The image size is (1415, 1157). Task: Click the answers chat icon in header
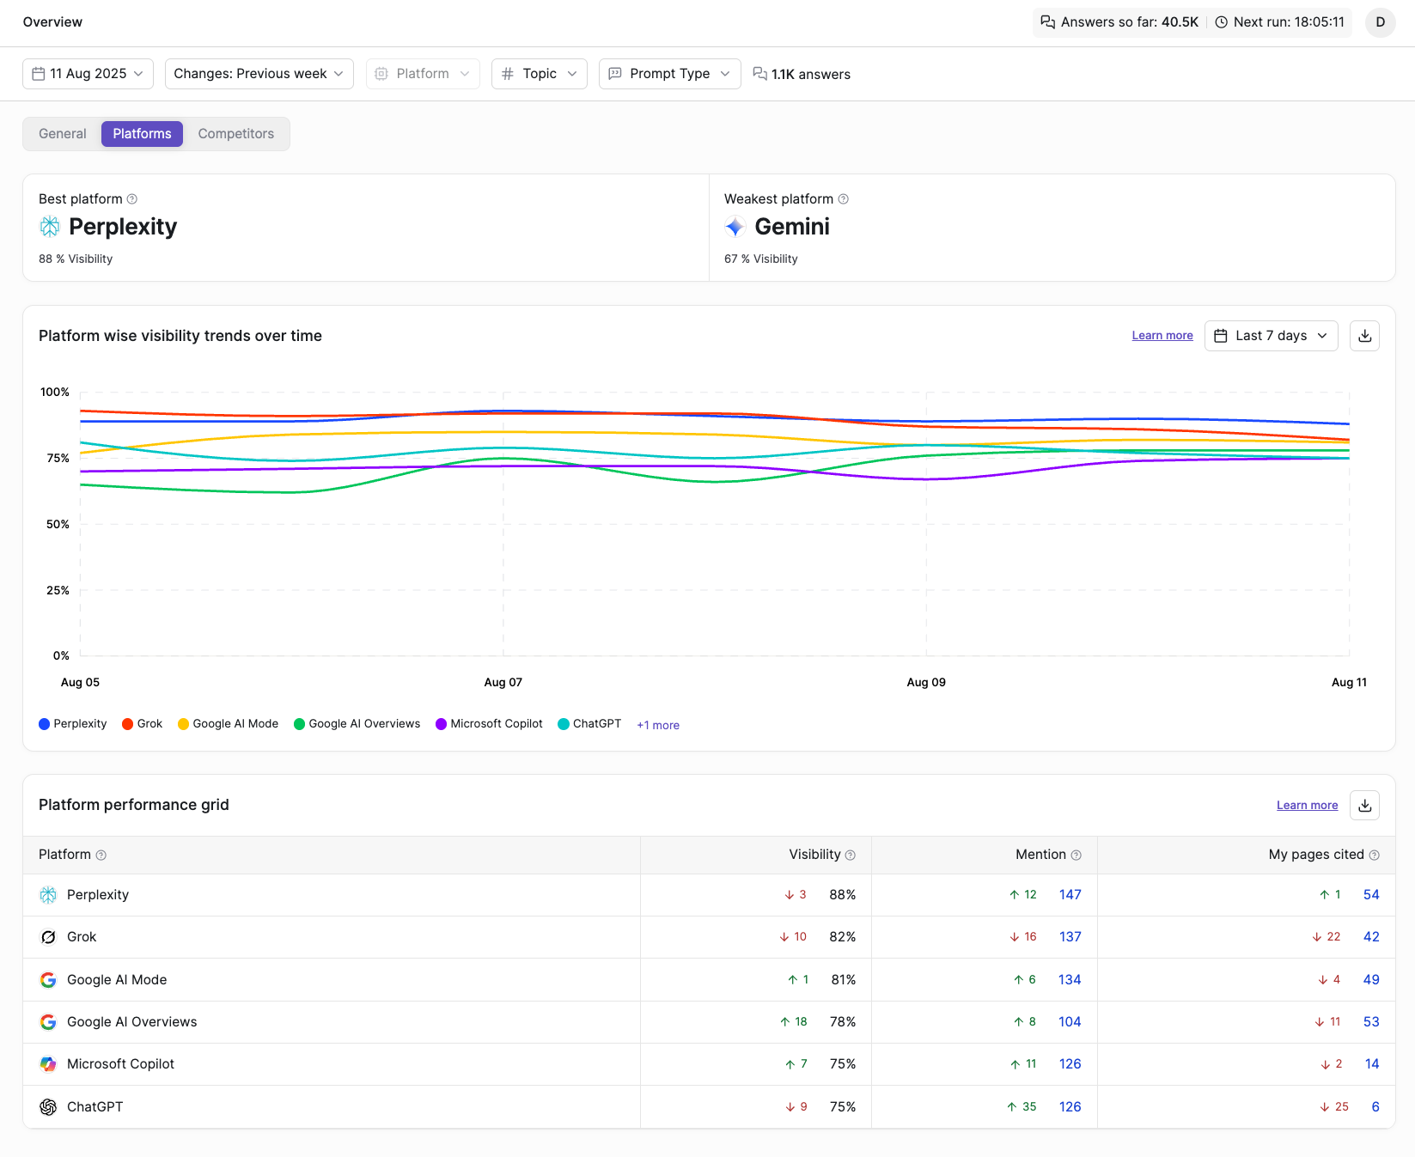click(1048, 22)
